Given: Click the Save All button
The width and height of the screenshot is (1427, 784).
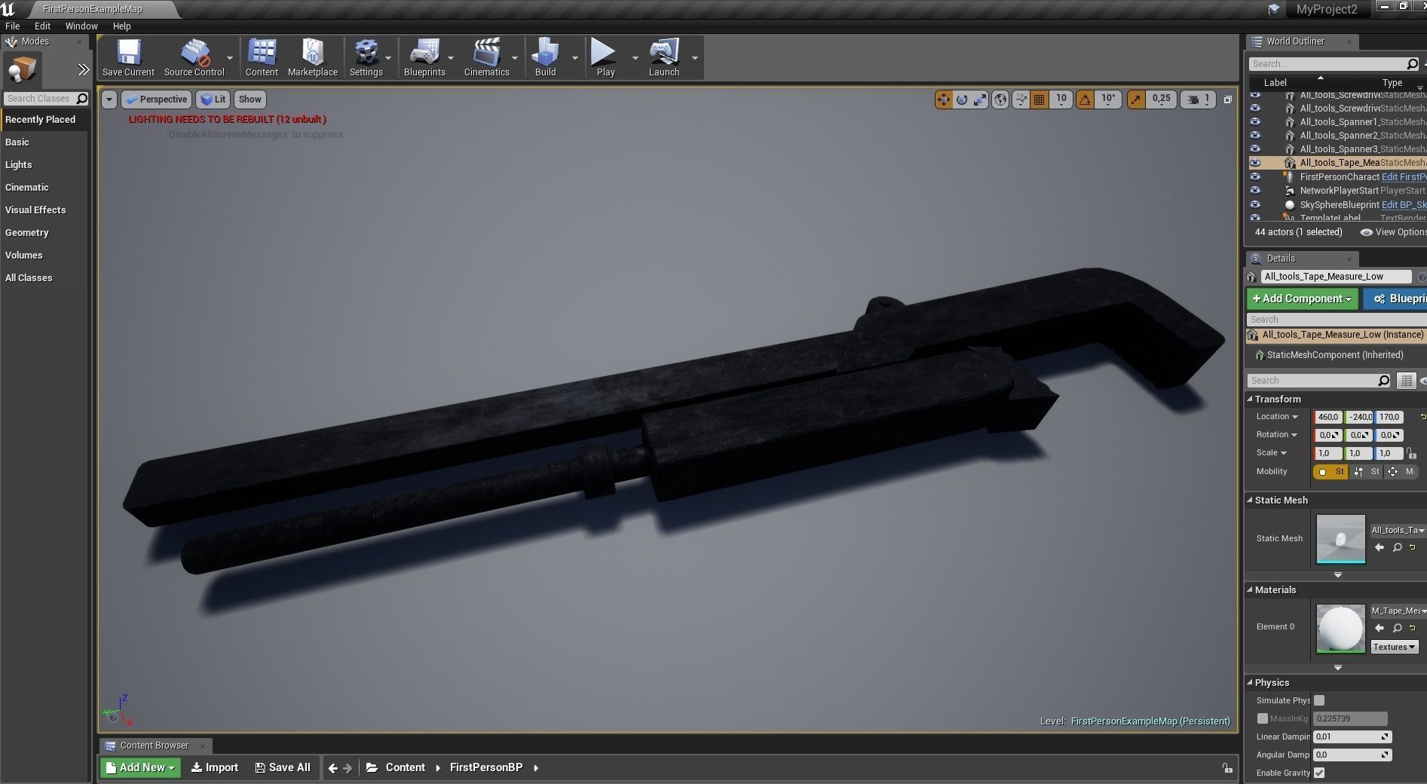Looking at the screenshot, I should coord(283,767).
